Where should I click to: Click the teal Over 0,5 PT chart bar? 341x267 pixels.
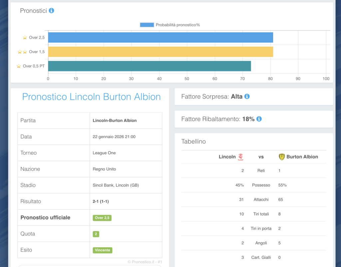(x=149, y=66)
